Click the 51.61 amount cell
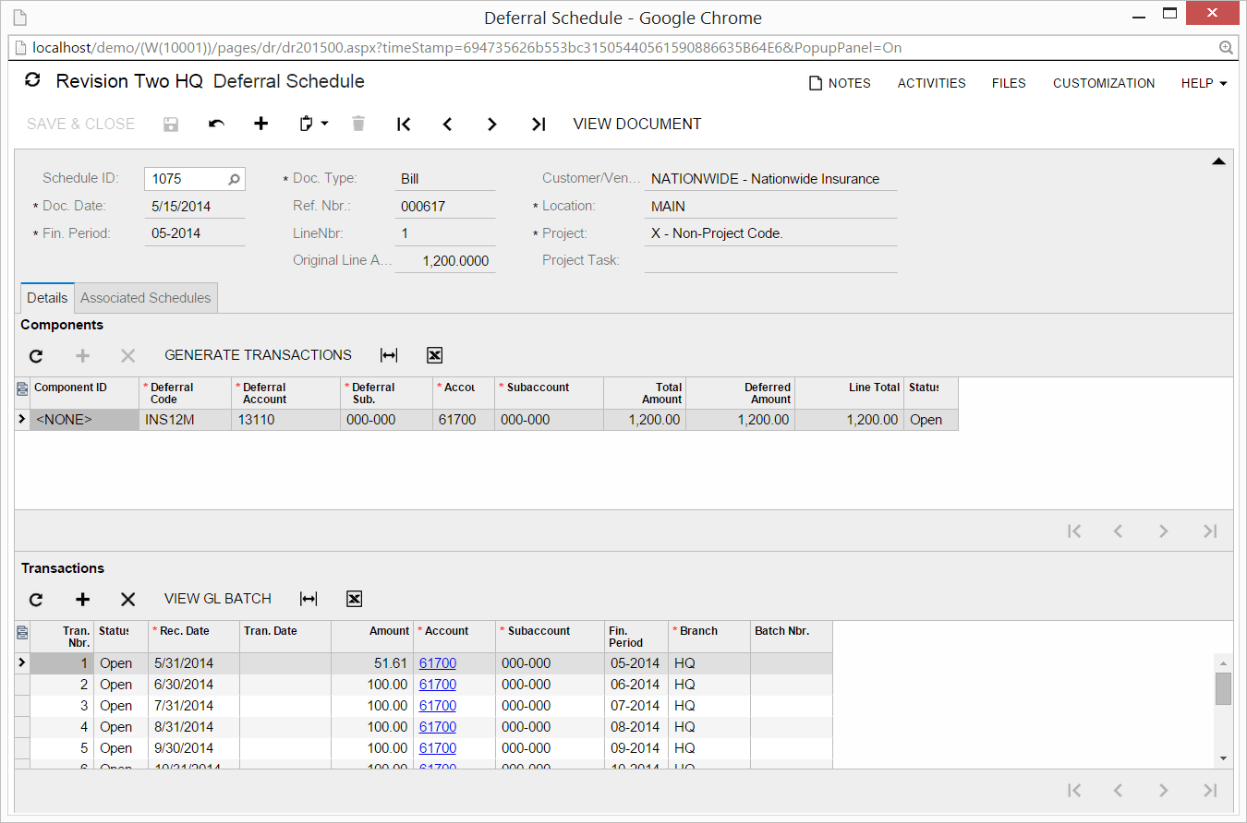Image resolution: width=1247 pixels, height=823 pixels. [x=373, y=663]
